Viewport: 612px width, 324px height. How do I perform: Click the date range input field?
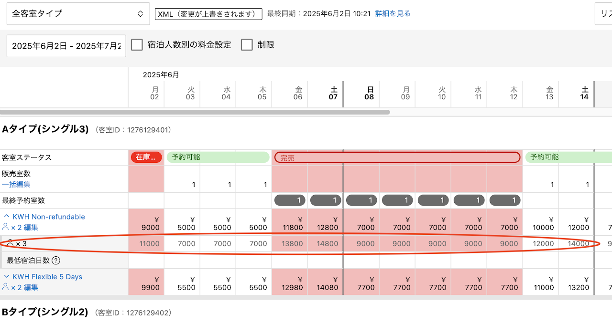[x=66, y=46]
